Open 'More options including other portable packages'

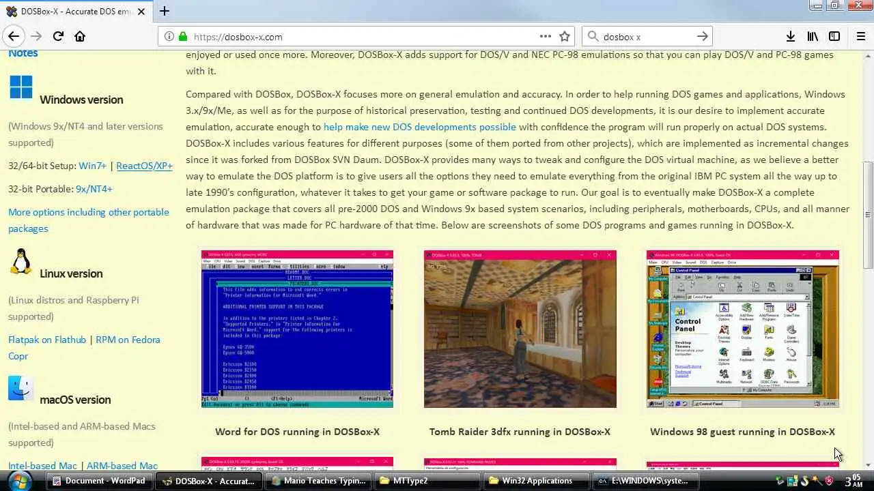pyautogui.click(x=89, y=220)
